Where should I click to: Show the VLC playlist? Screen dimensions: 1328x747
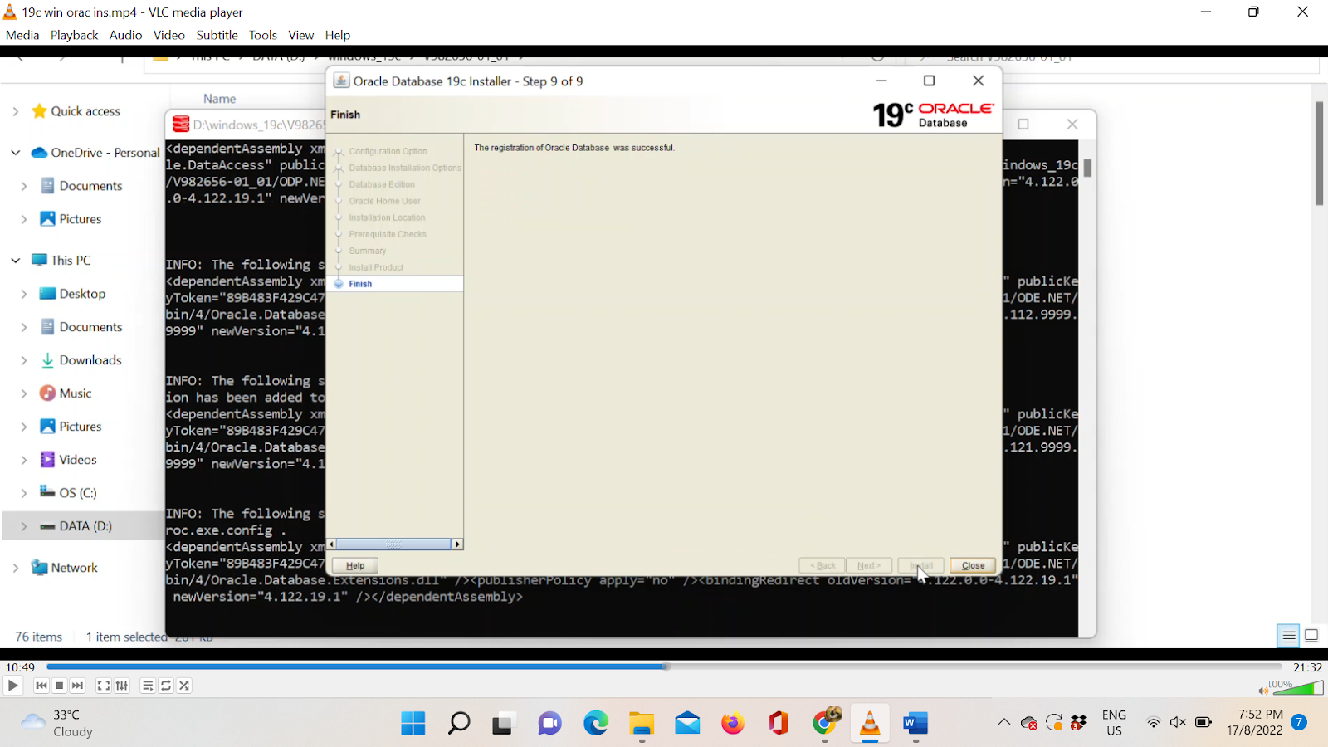[x=148, y=686]
